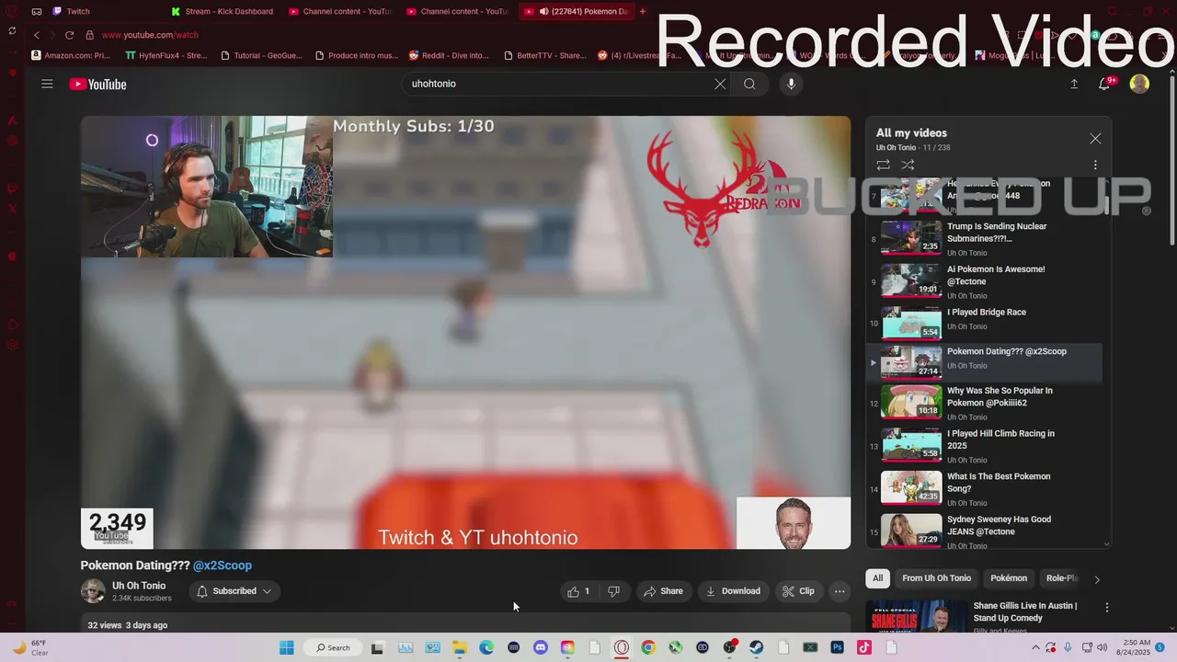Switch to Stream - Kick Dashboard tab
This screenshot has width=1177, height=662.
(223, 11)
